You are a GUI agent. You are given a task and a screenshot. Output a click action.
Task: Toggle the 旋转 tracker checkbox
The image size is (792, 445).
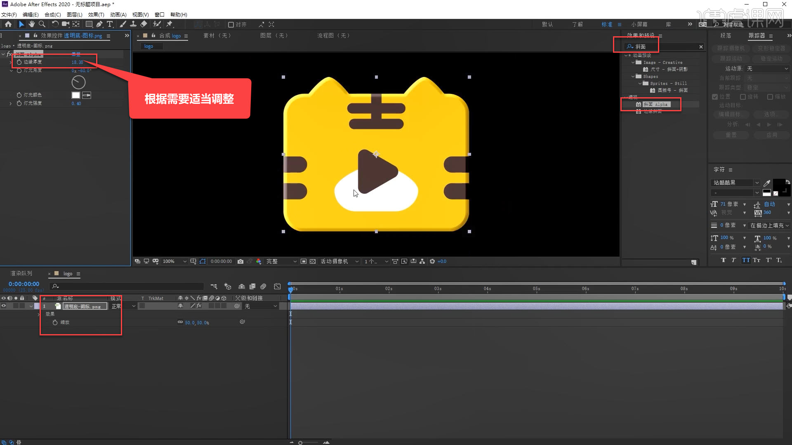click(x=743, y=97)
